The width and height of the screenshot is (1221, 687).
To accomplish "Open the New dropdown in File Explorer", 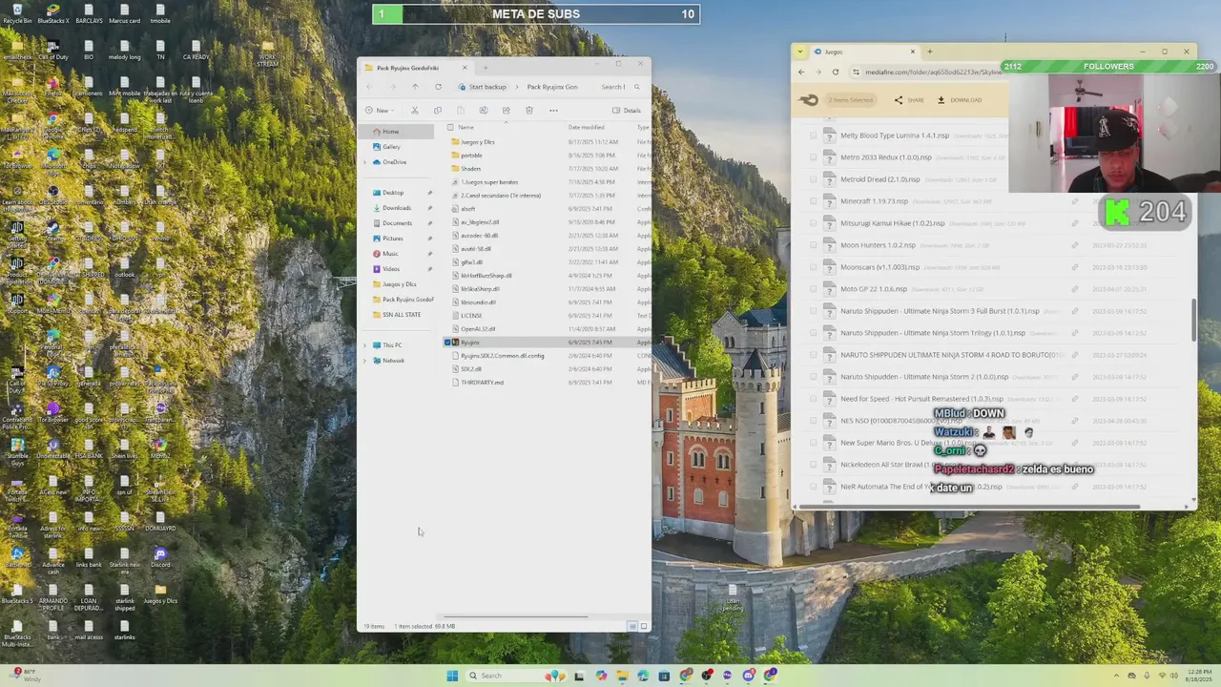I will 380,110.
